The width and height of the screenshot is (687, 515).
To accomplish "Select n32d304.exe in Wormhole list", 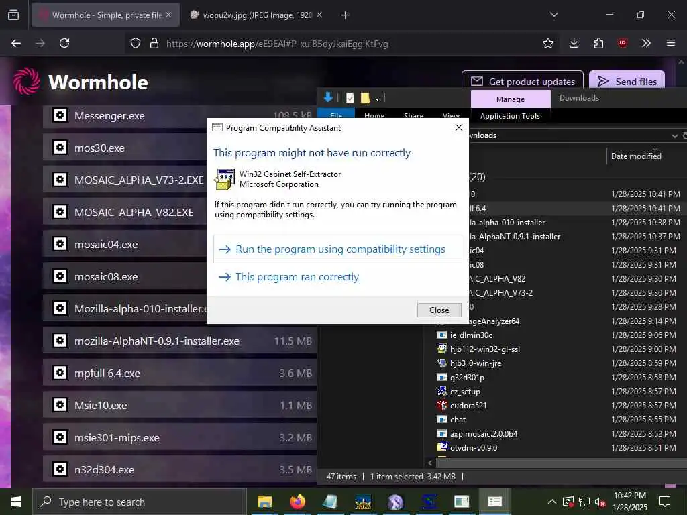I will [x=180, y=469].
